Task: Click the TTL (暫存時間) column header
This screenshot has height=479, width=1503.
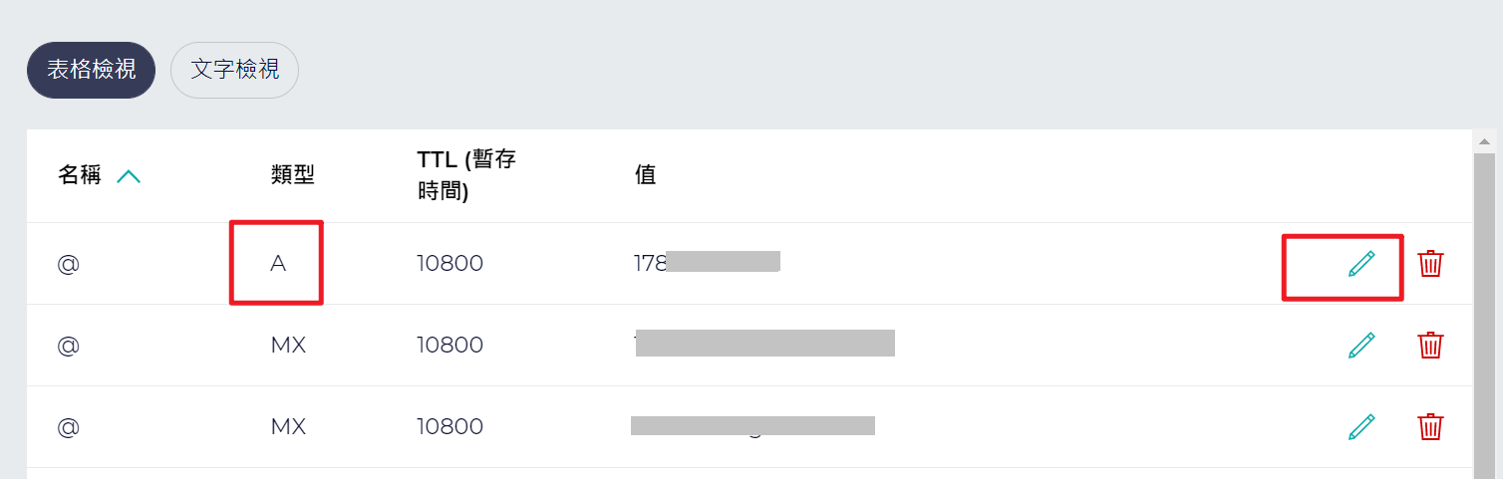Action: coord(466,175)
